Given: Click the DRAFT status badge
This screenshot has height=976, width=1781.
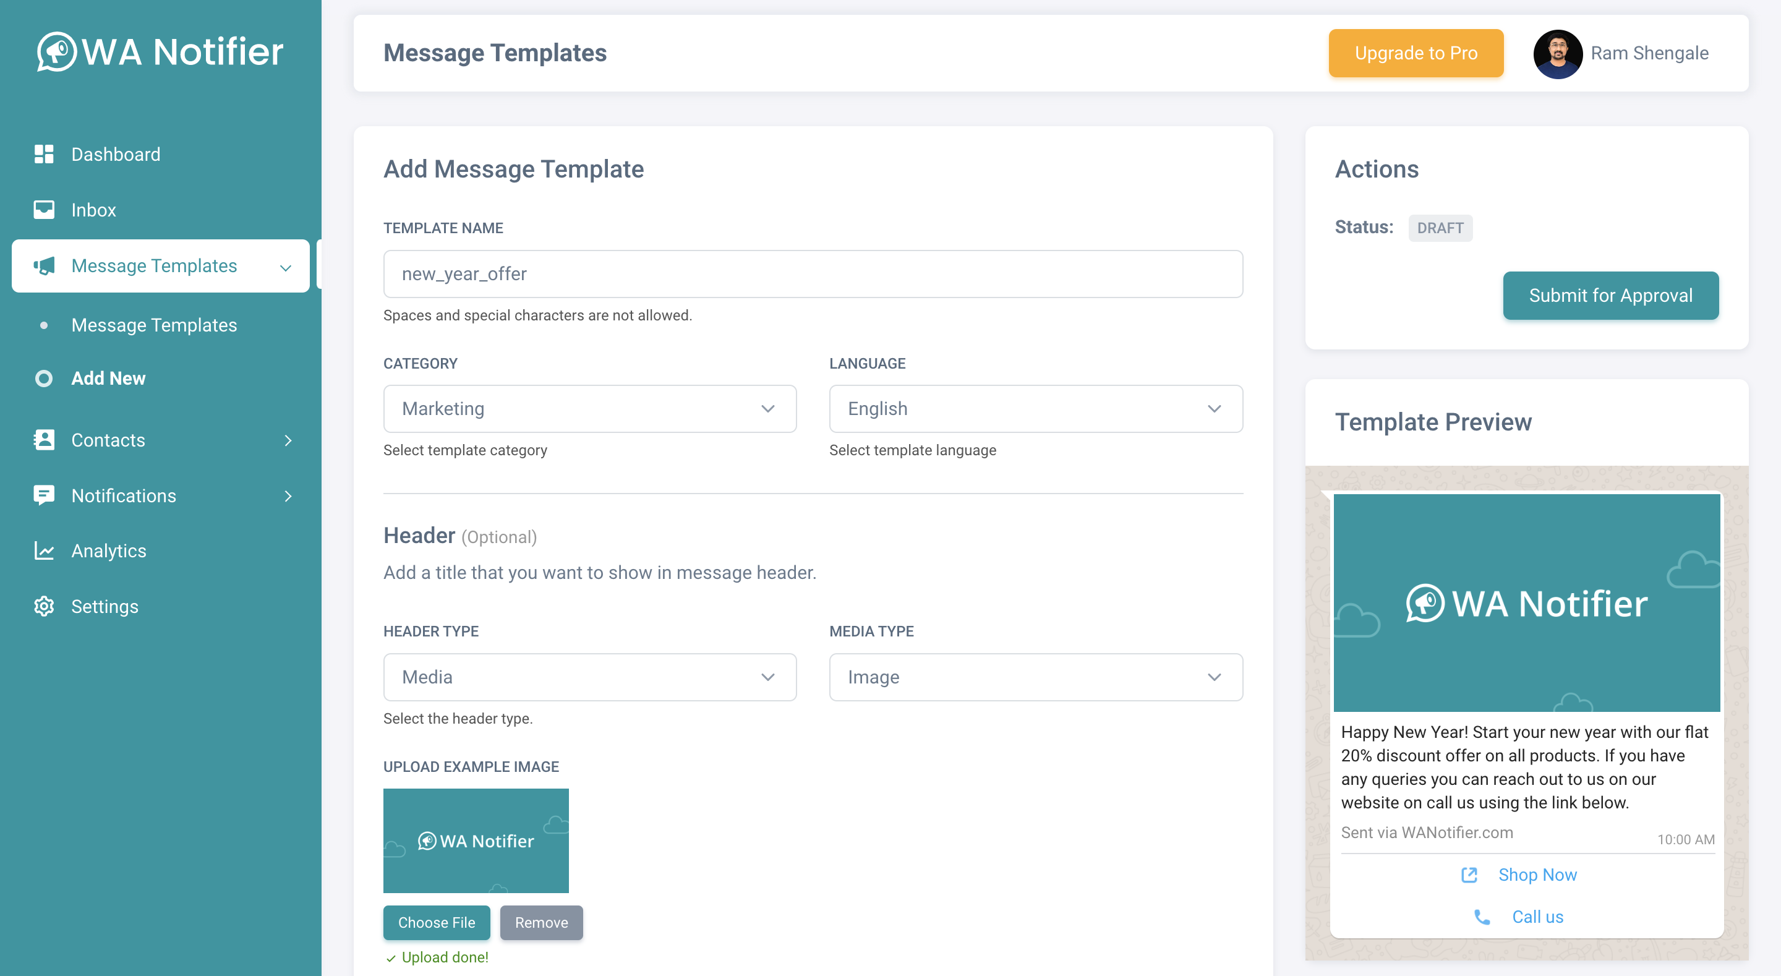Looking at the screenshot, I should [x=1440, y=228].
